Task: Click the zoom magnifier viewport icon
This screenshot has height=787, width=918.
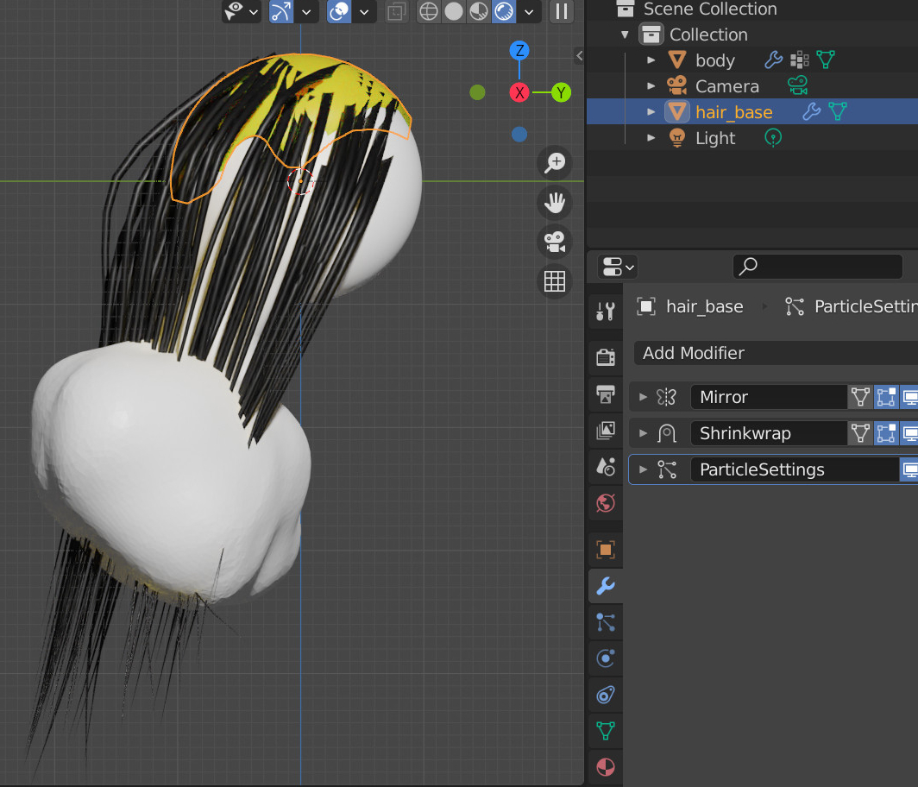Action: click(x=555, y=163)
